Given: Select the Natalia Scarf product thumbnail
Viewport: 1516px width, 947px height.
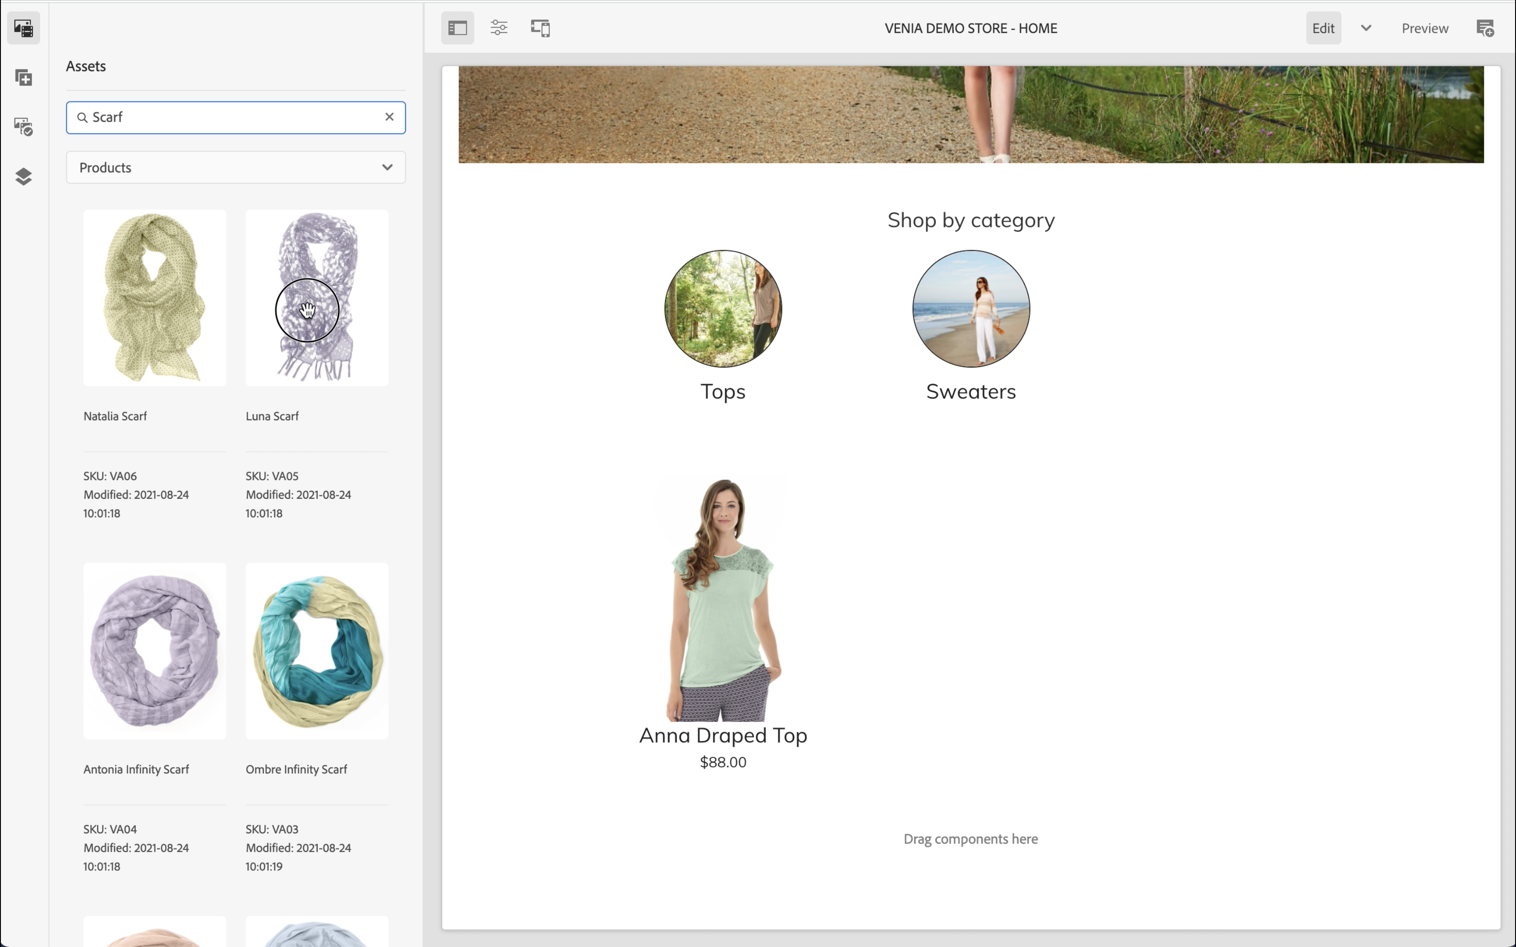Looking at the screenshot, I should tap(154, 298).
